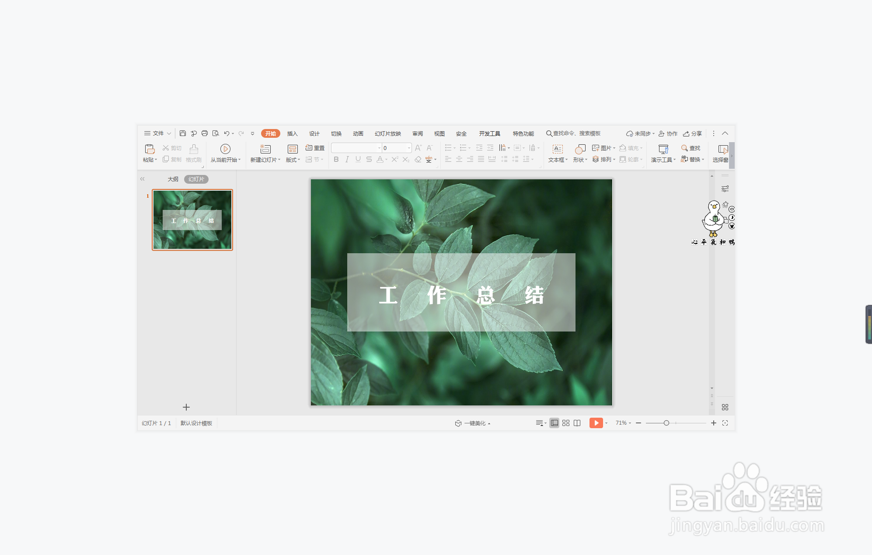Toggle Bold formatting
Screen dimensions: 872x555
pos(336,159)
